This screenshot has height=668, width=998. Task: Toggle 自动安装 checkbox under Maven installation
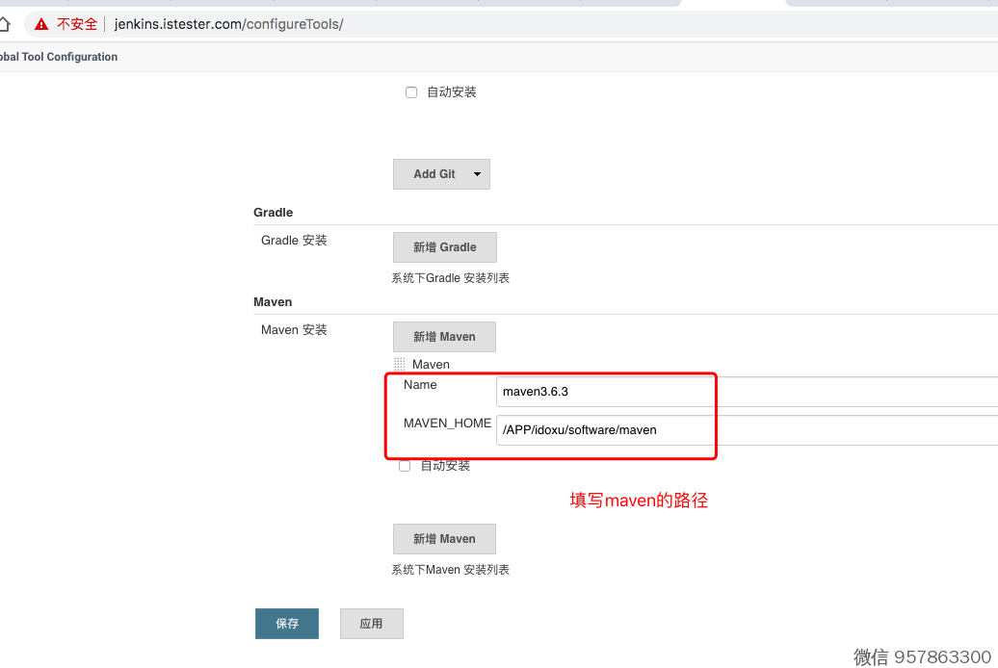(405, 466)
